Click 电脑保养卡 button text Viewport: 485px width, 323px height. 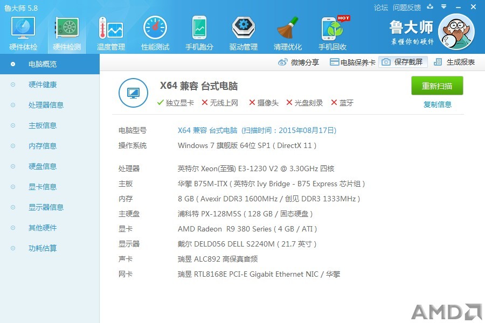pyautogui.click(x=358, y=62)
